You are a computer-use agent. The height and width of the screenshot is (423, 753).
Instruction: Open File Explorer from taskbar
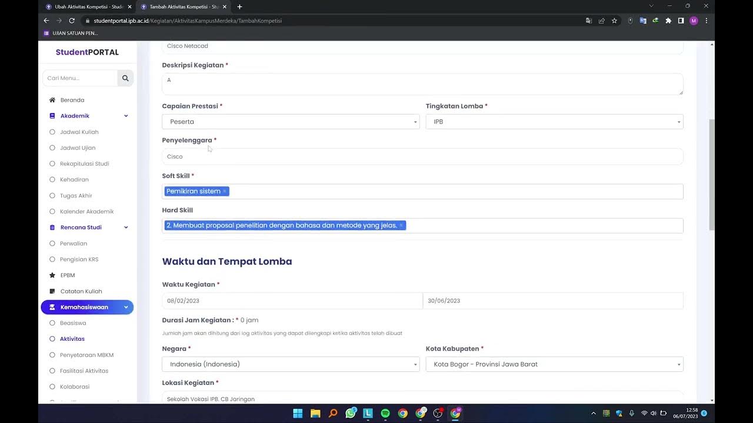pyautogui.click(x=315, y=413)
